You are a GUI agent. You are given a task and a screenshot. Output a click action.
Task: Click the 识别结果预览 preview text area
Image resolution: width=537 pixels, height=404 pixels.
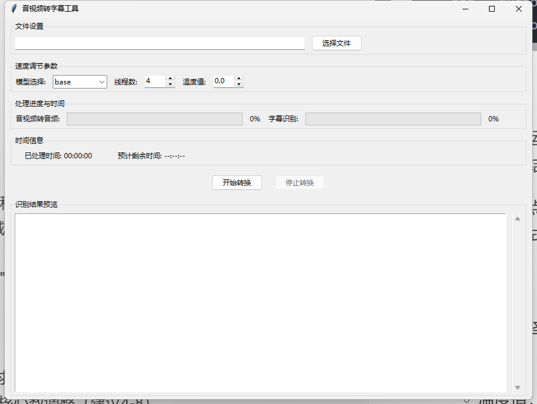[261, 302]
